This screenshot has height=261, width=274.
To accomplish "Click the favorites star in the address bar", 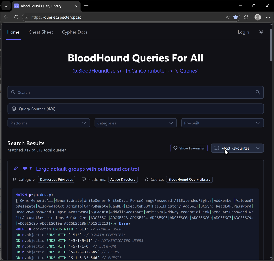I will (x=236, y=17).
